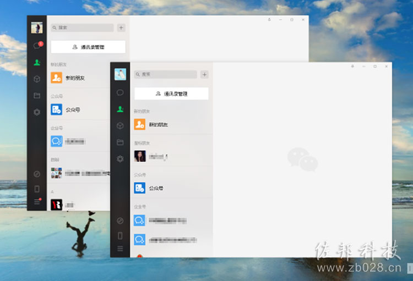413x281 pixels.
Task: Open Chats bubble icon in front window
Action: (x=120, y=92)
